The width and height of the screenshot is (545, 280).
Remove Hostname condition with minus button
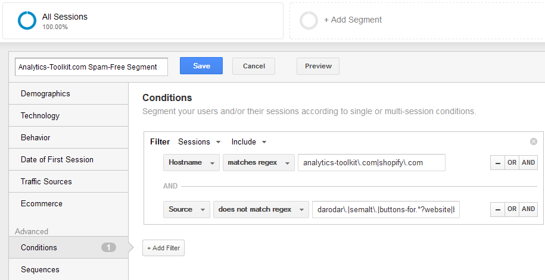coord(498,162)
